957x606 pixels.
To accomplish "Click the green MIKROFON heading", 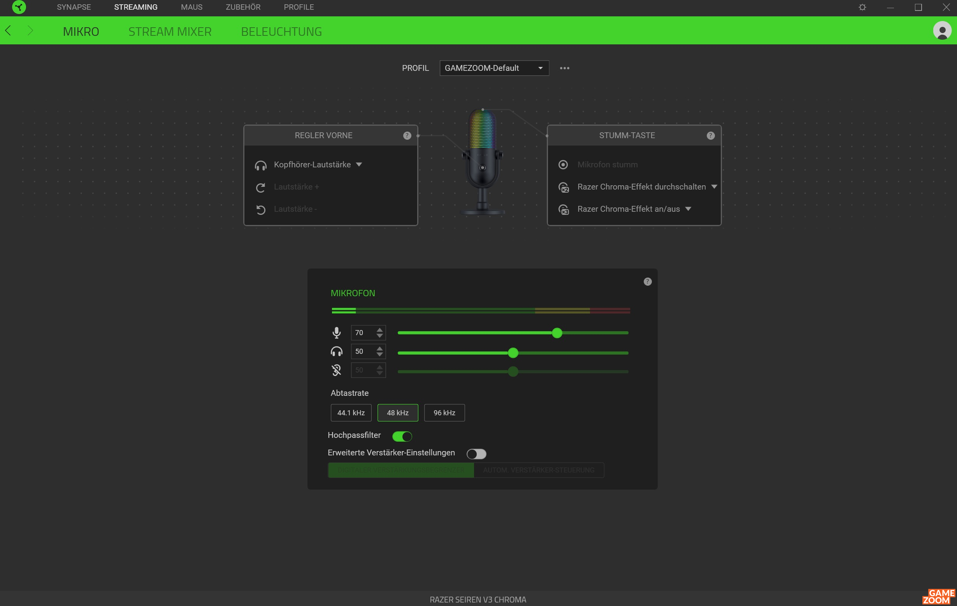I will 353,293.
